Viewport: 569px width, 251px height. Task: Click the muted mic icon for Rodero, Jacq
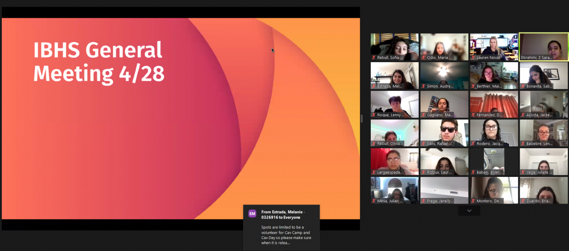[x=473, y=144]
